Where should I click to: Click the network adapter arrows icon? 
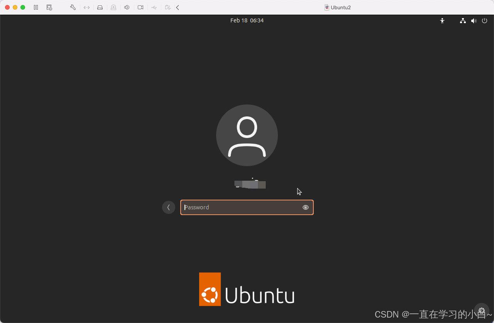click(x=87, y=7)
